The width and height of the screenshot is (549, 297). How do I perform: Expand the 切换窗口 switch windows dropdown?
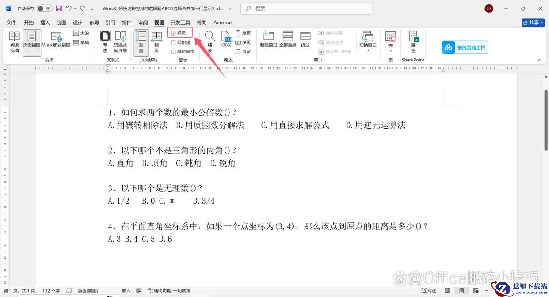368,50
